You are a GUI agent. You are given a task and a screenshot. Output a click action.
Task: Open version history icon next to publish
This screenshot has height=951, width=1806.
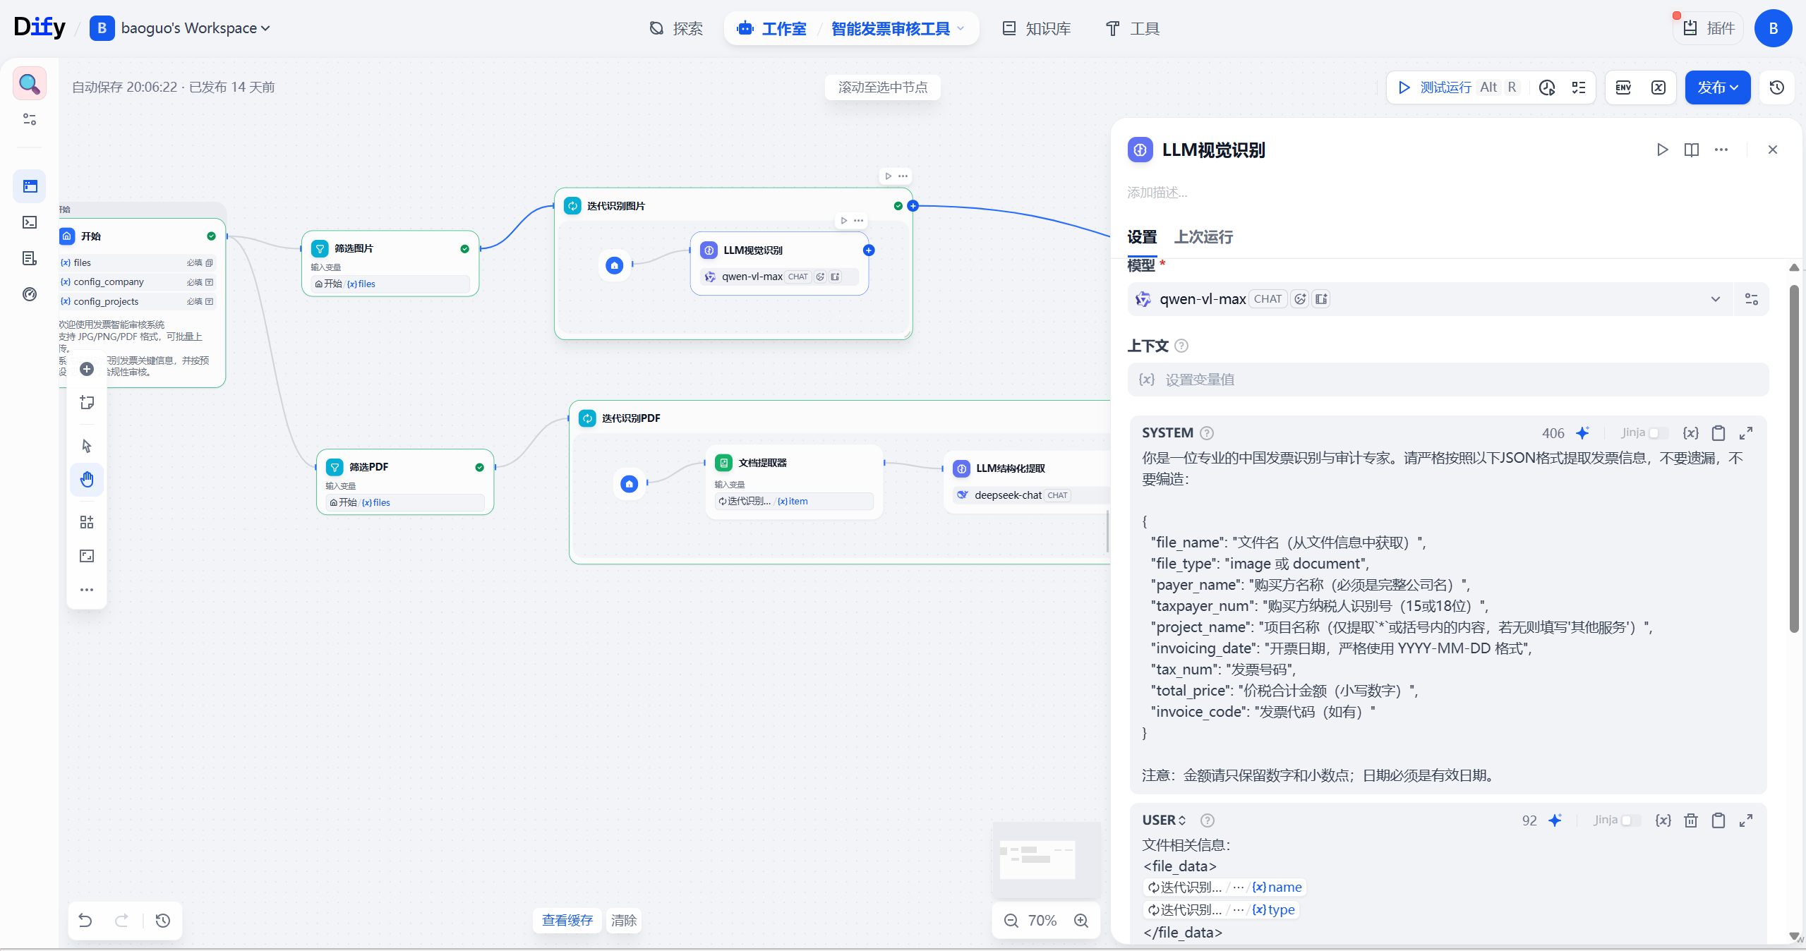[x=1777, y=87]
